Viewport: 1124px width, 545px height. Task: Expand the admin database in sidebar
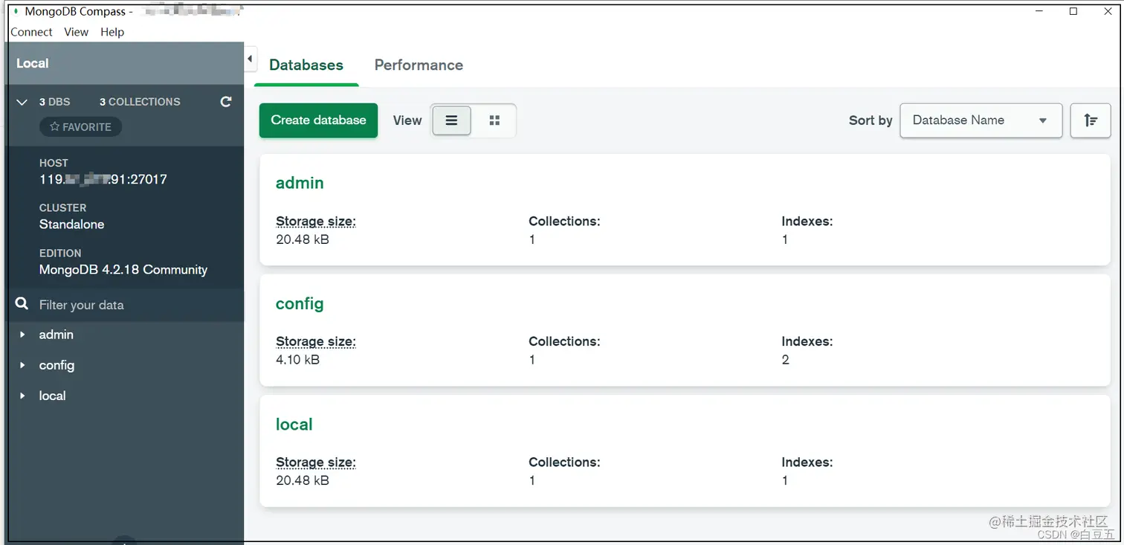tap(22, 335)
